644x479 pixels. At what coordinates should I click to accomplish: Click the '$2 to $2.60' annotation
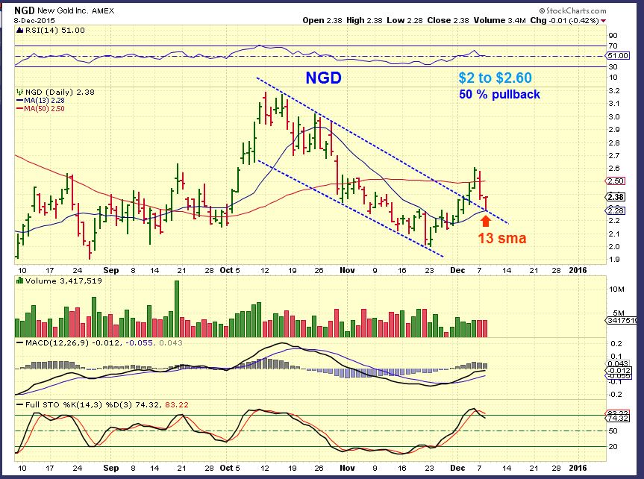pyautogui.click(x=495, y=78)
